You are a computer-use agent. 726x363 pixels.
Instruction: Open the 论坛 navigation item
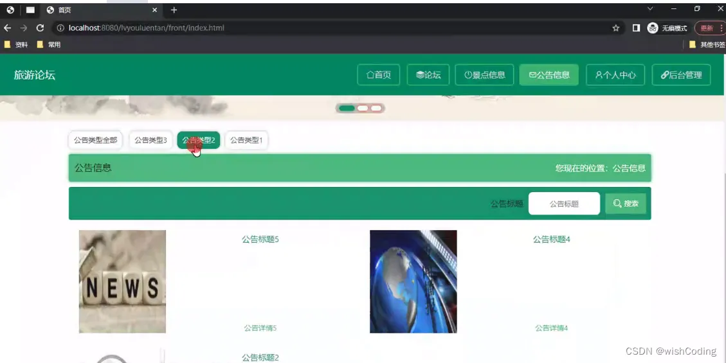point(428,75)
